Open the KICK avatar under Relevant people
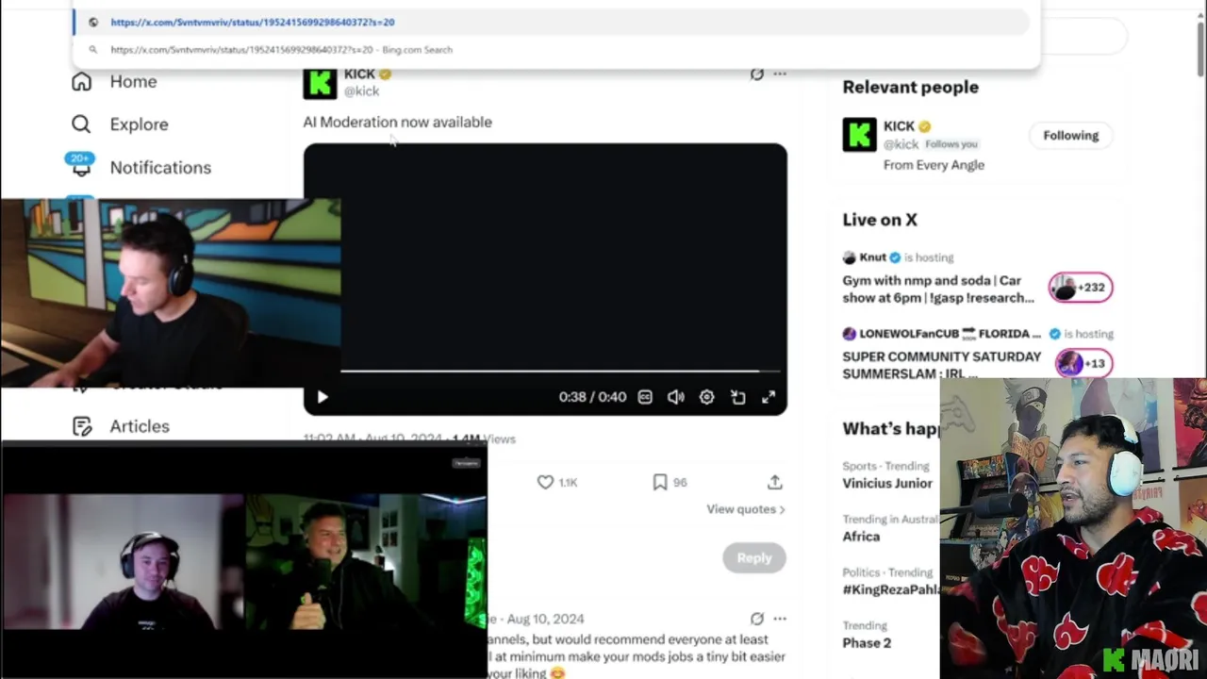The height and width of the screenshot is (679, 1207). coord(859,135)
